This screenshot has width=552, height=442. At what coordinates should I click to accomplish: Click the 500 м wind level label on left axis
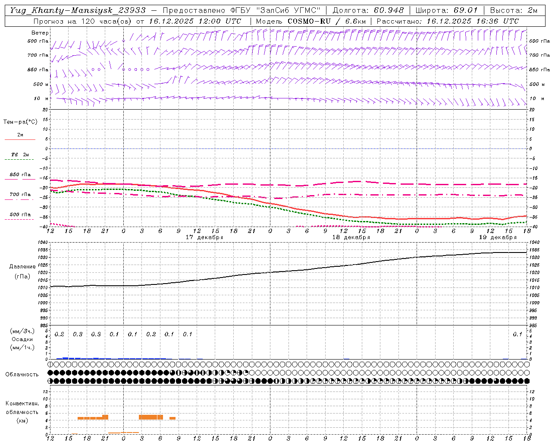[41, 84]
